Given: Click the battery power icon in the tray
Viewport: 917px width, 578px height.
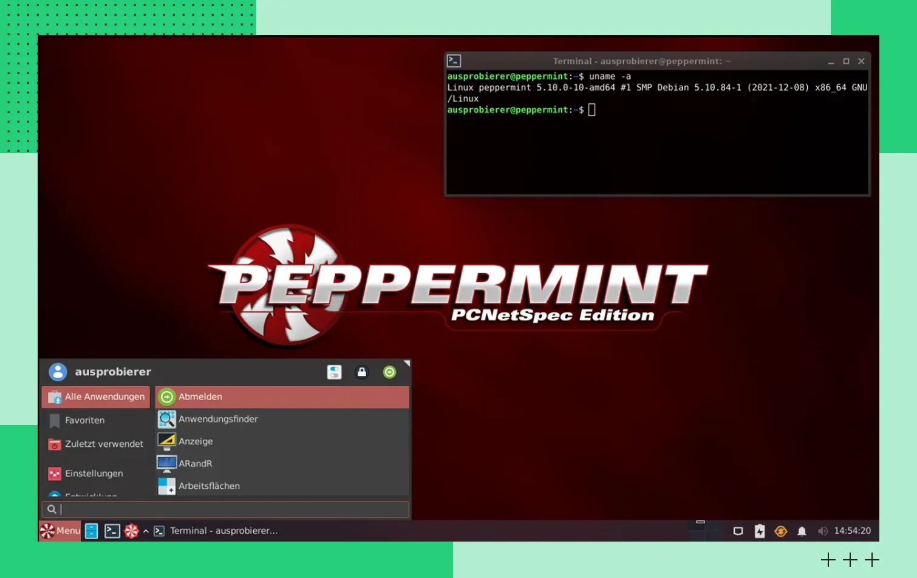Looking at the screenshot, I should coord(760,531).
